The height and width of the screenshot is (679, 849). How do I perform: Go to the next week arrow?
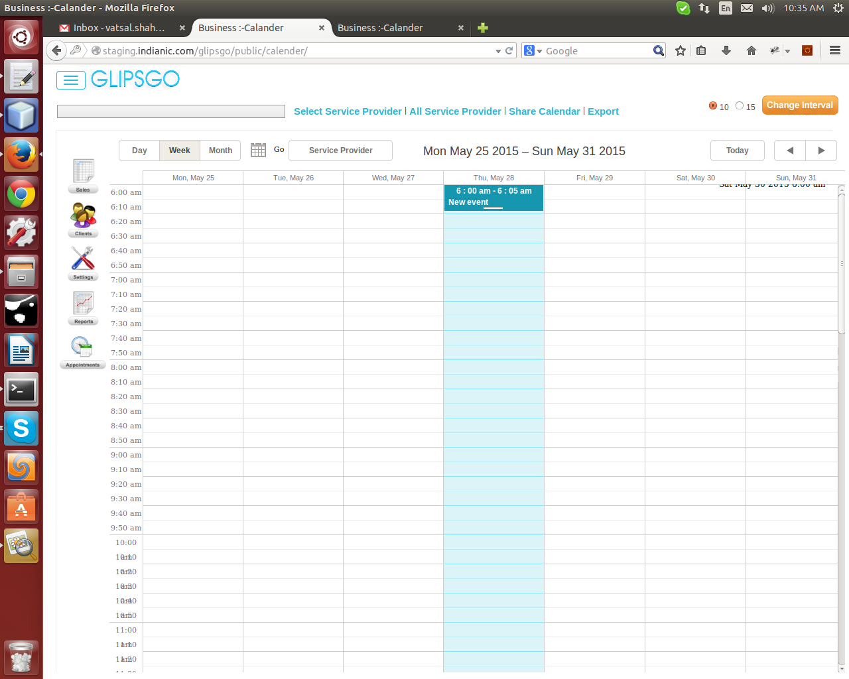tap(821, 151)
